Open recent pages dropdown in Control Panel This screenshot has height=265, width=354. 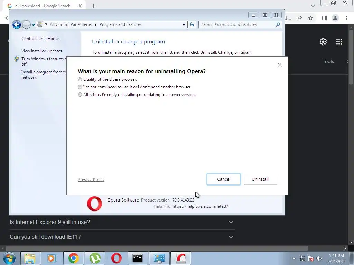(x=34, y=25)
